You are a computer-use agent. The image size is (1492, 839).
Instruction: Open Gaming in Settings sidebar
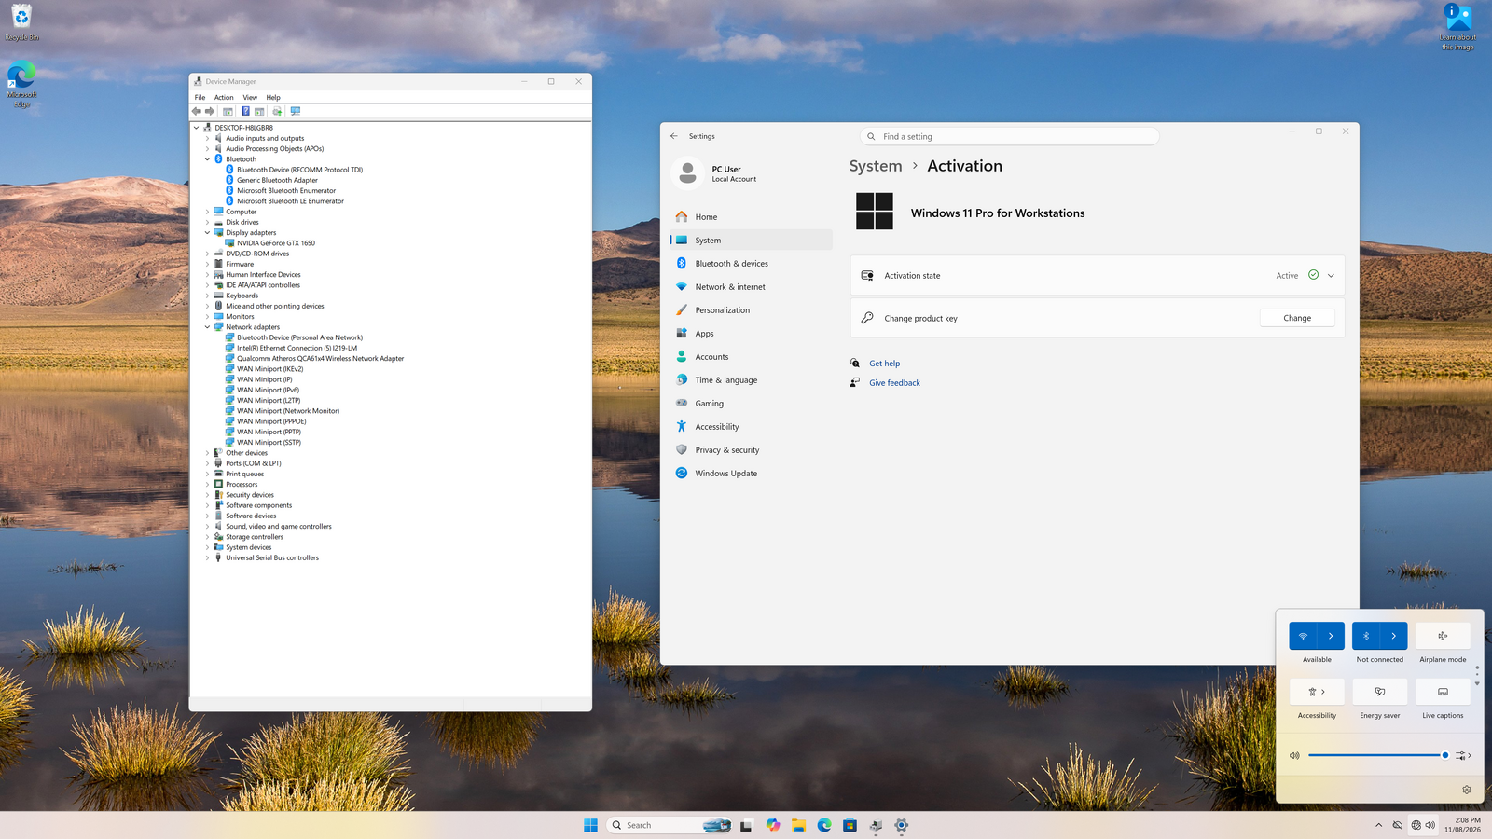coord(751,404)
